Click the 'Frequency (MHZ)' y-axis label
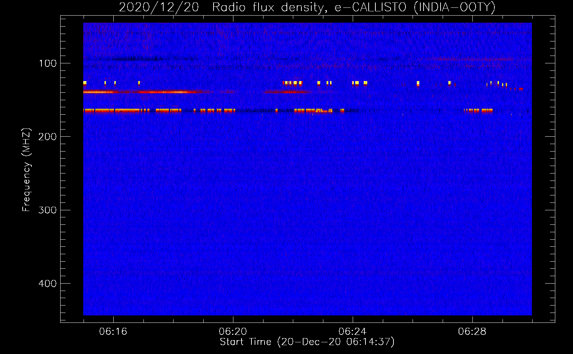The image size is (573, 354). 27,170
